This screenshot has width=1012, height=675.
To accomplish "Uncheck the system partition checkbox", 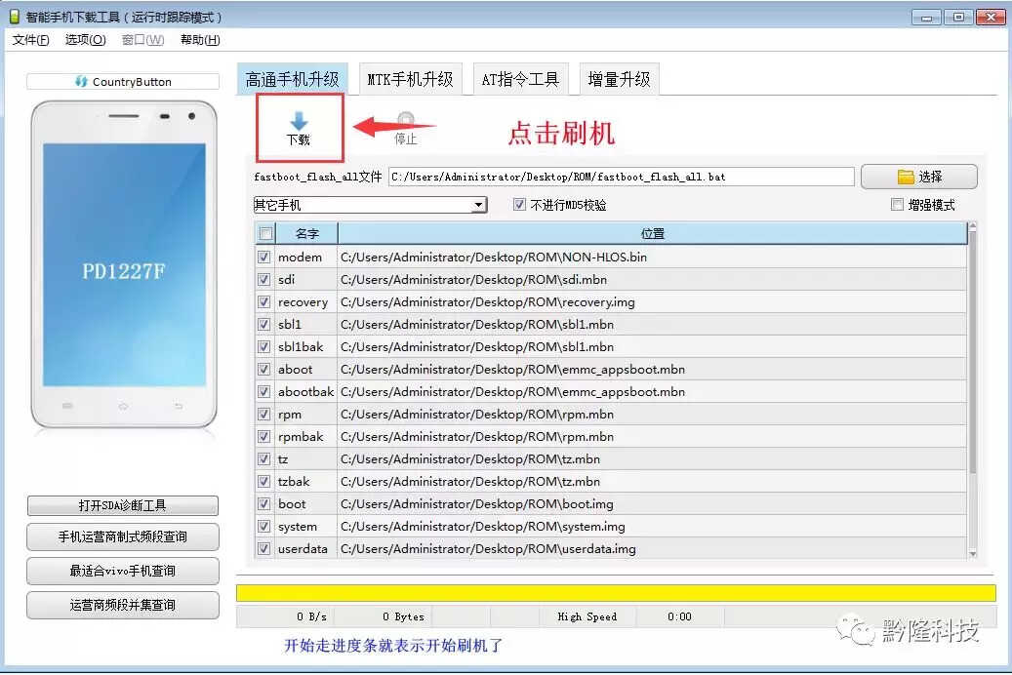I will (x=263, y=527).
